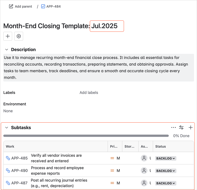Click the Add labels field

[x=89, y=93]
